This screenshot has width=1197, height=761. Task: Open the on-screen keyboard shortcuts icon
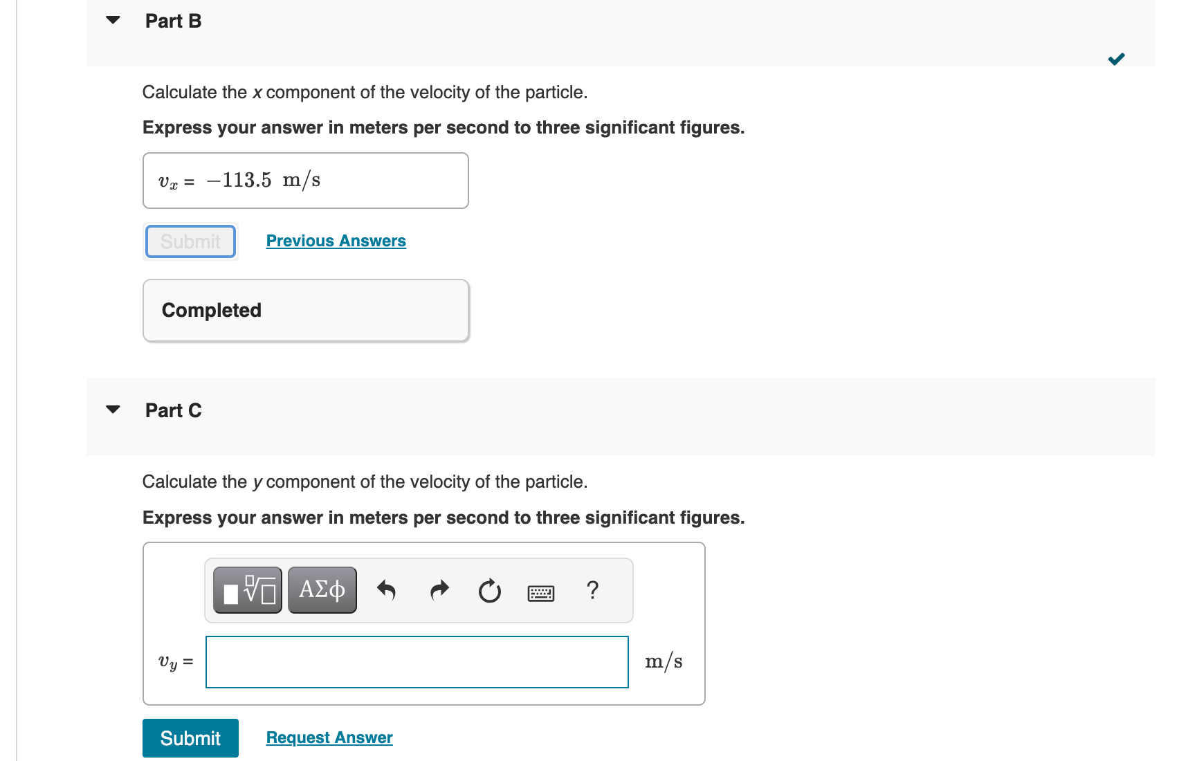tap(541, 592)
